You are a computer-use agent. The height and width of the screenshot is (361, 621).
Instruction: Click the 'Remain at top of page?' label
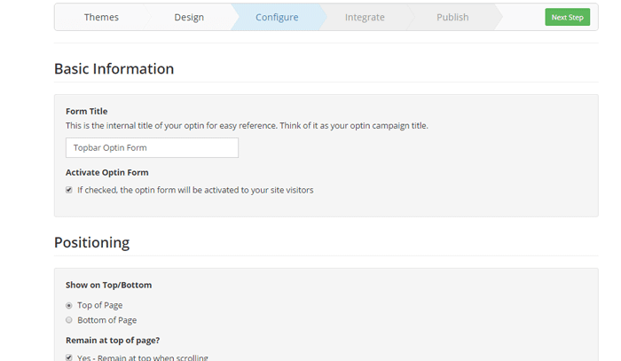tap(112, 340)
